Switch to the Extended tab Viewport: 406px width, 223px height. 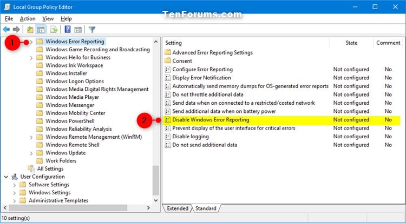point(178,208)
